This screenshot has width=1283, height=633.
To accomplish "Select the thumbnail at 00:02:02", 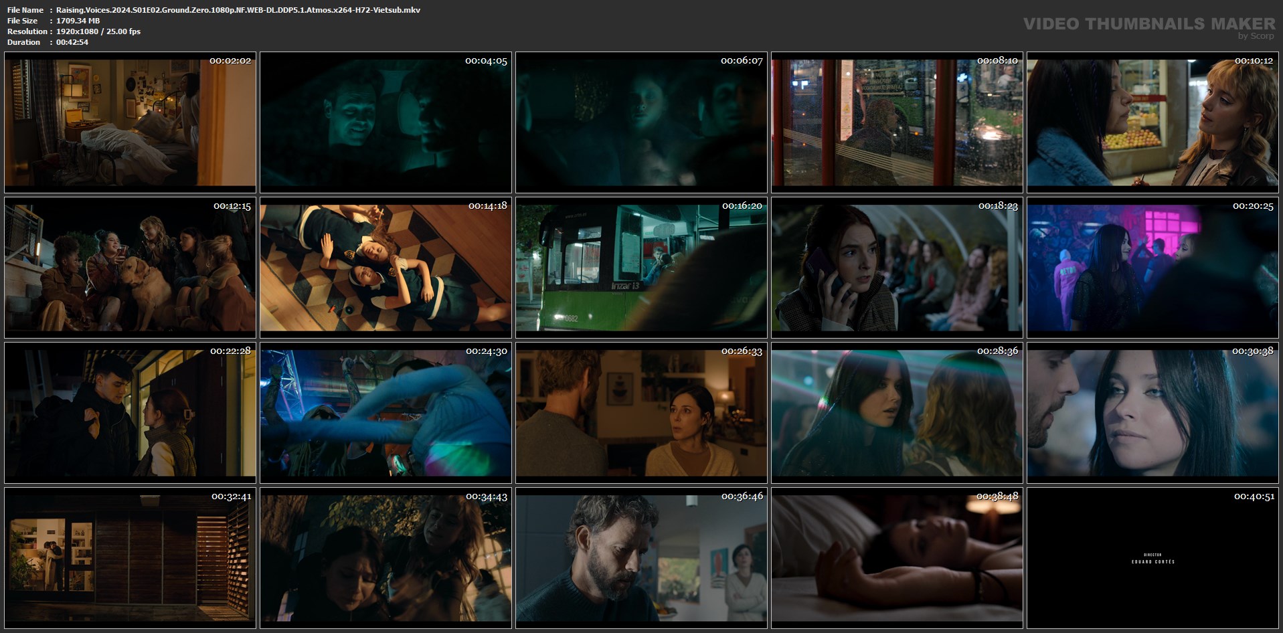I will click(x=130, y=122).
